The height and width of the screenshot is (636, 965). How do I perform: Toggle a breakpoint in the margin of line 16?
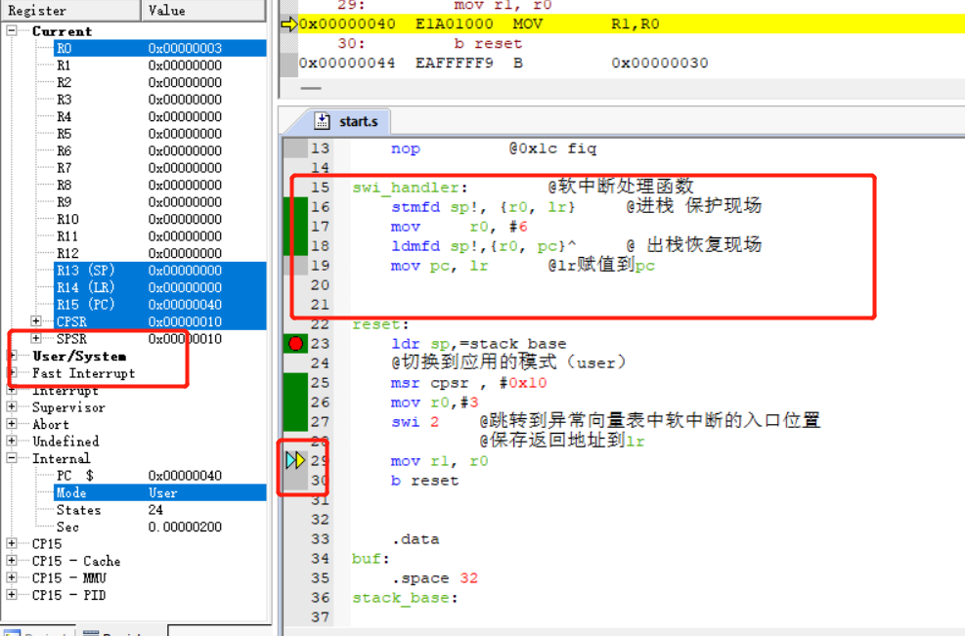point(295,207)
